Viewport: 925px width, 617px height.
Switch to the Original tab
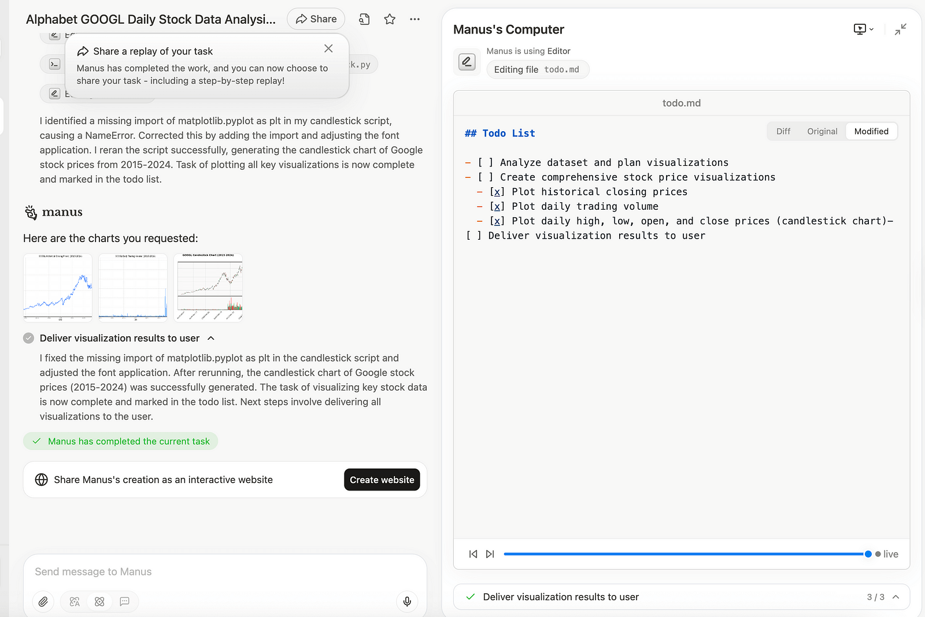pos(822,131)
